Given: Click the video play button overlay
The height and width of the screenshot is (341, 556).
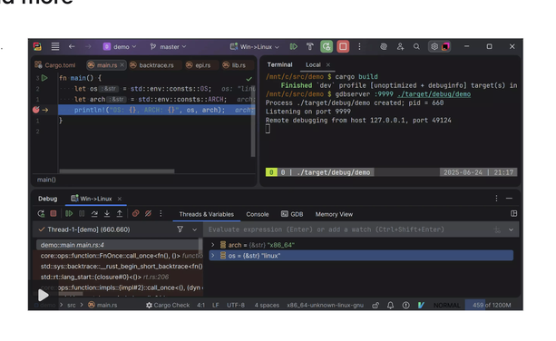Looking at the screenshot, I should click(43, 295).
